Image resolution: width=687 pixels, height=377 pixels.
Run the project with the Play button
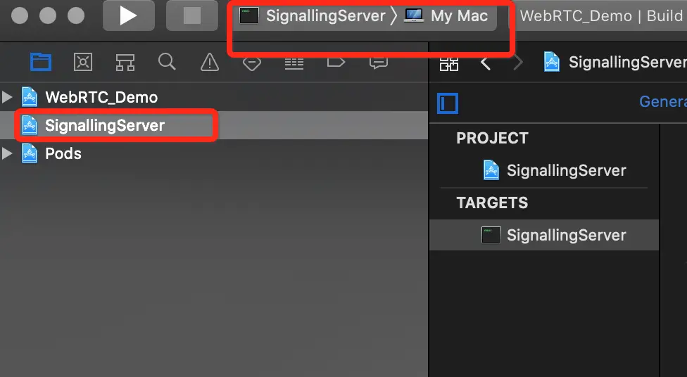[x=128, y=15]
